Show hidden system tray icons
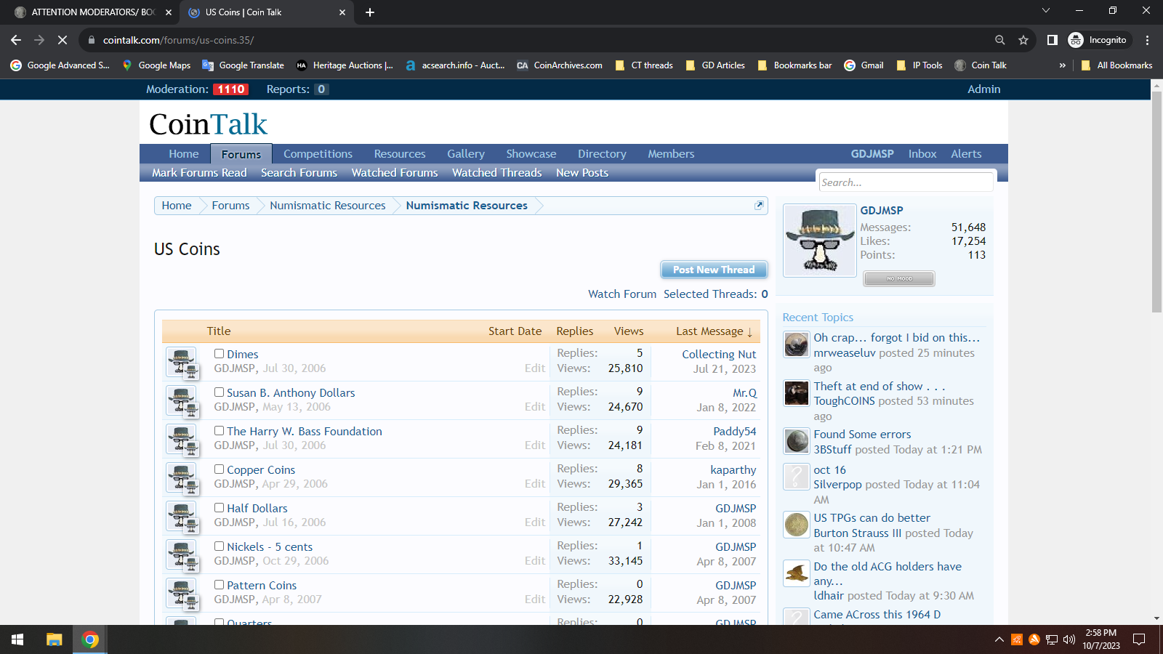Screen dimensions: 1163x654 [x=999, y=639]
